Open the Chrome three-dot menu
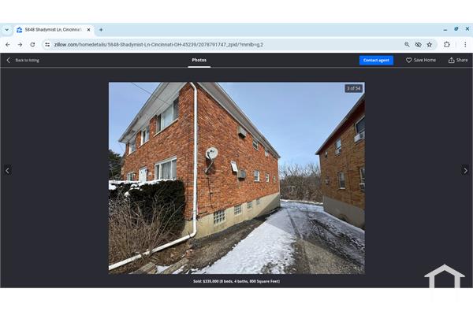Image resolution: width=473 pixels, height=311 pixels. (465, 45)
